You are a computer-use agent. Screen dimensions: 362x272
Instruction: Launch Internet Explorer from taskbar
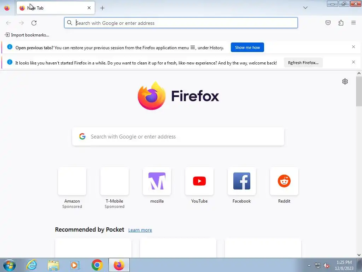tap(31, 265)
